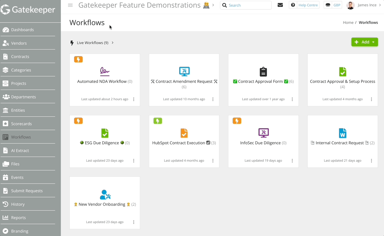Collapse the sidebar with the hamburger icon
The width and height of the screenshot is (384, 236).
coord(70,5)
